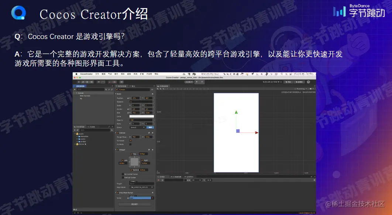Select the Move transform tool

(79, 82)
